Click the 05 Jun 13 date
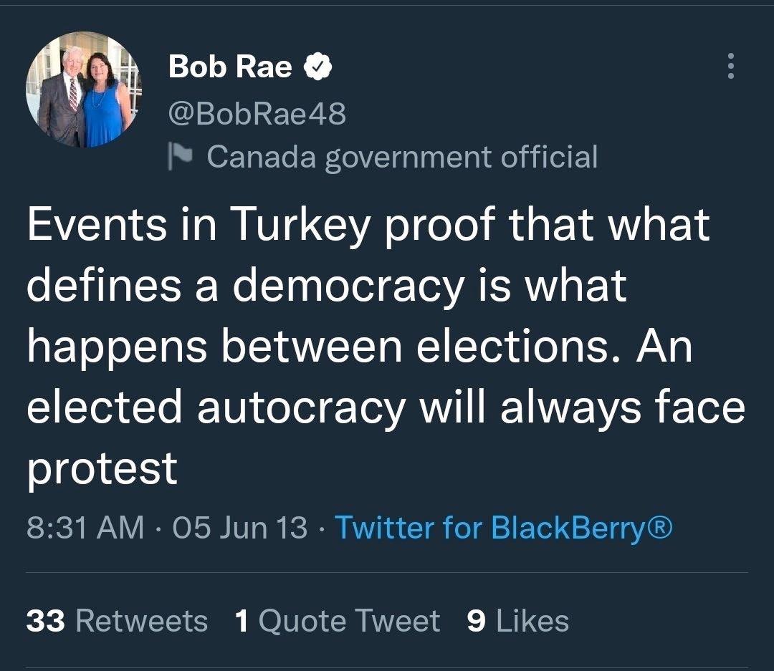Image resolution: width=774 pixels, height=671 pixels. click(240, 527)
